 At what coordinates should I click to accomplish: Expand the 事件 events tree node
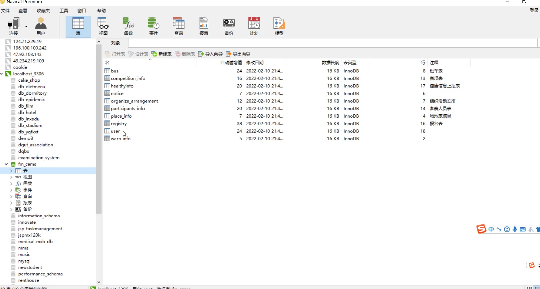pos(11,190)
